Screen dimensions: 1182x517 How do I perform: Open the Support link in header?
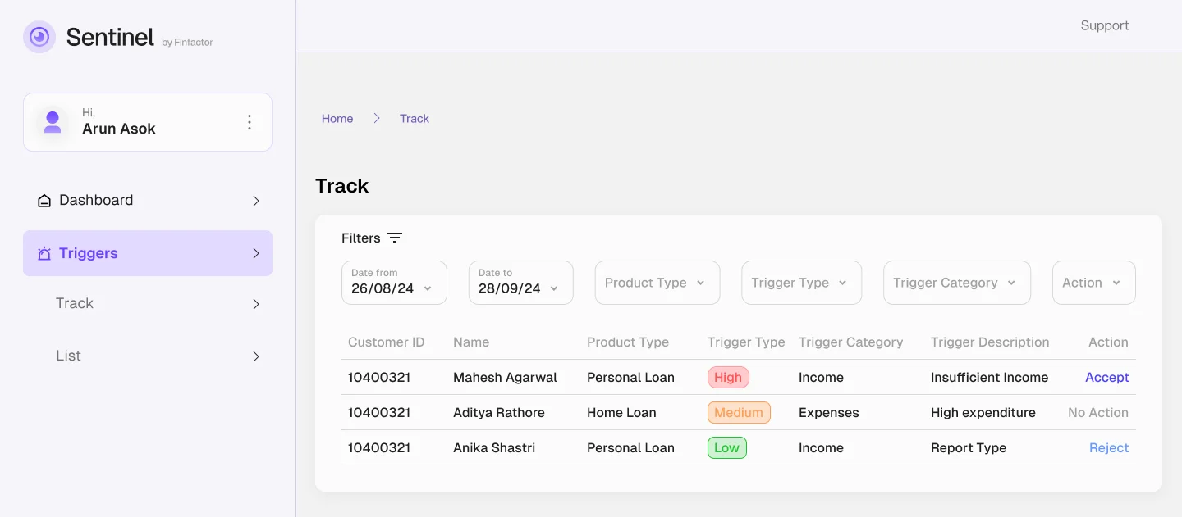(x=1104, y=25)
